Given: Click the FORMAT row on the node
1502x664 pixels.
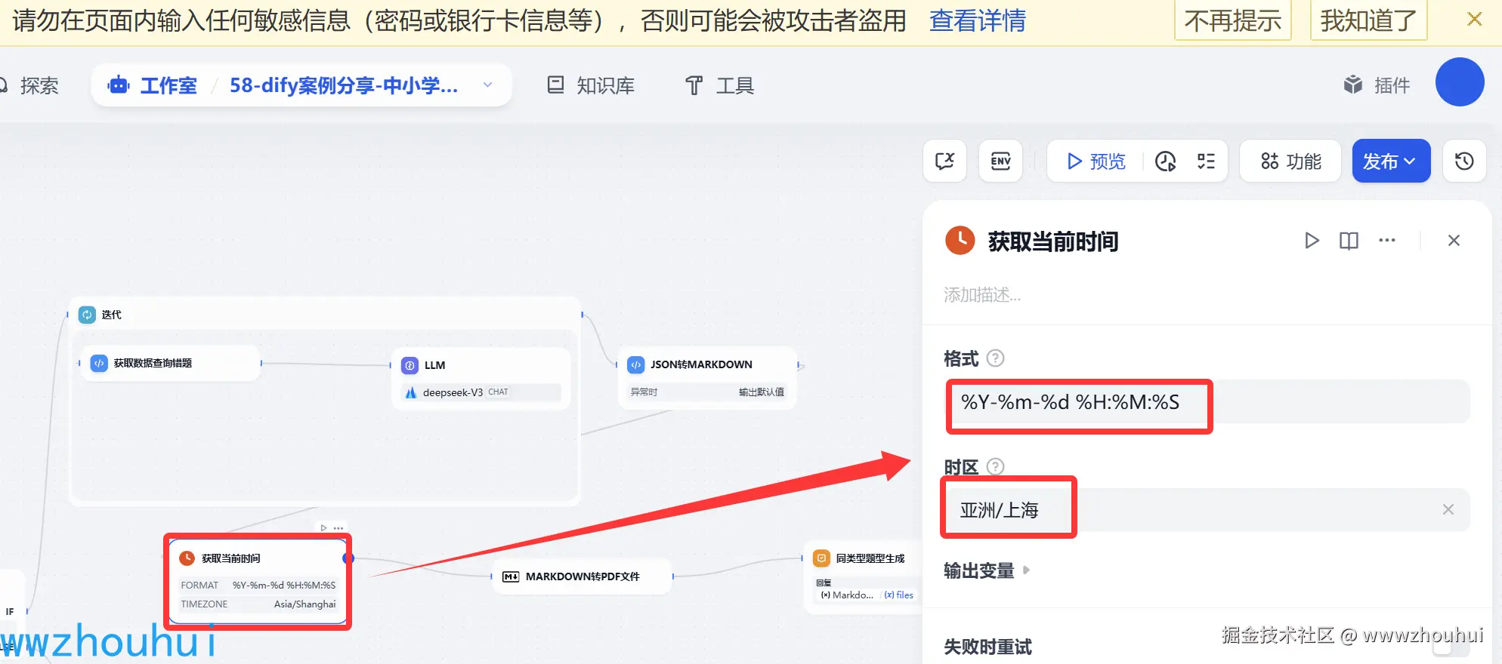Looking at the screenshot, I should tap(258, 586).
